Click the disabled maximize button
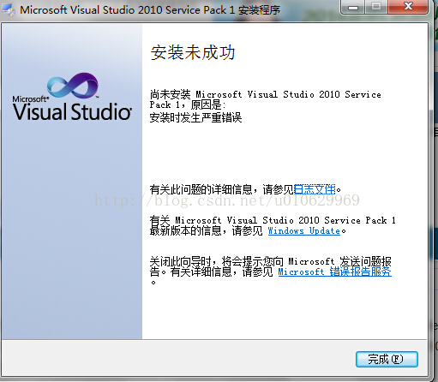The height and width of the screenshot is (382, 438). [x=376, y=7]
